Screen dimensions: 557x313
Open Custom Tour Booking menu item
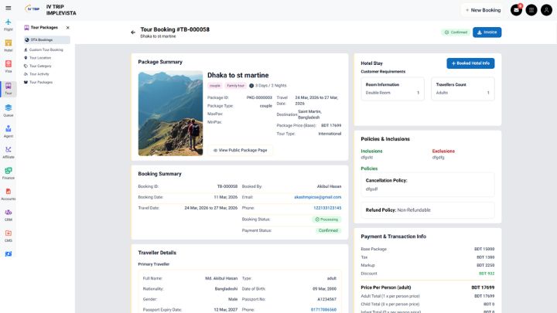[46, 49]
